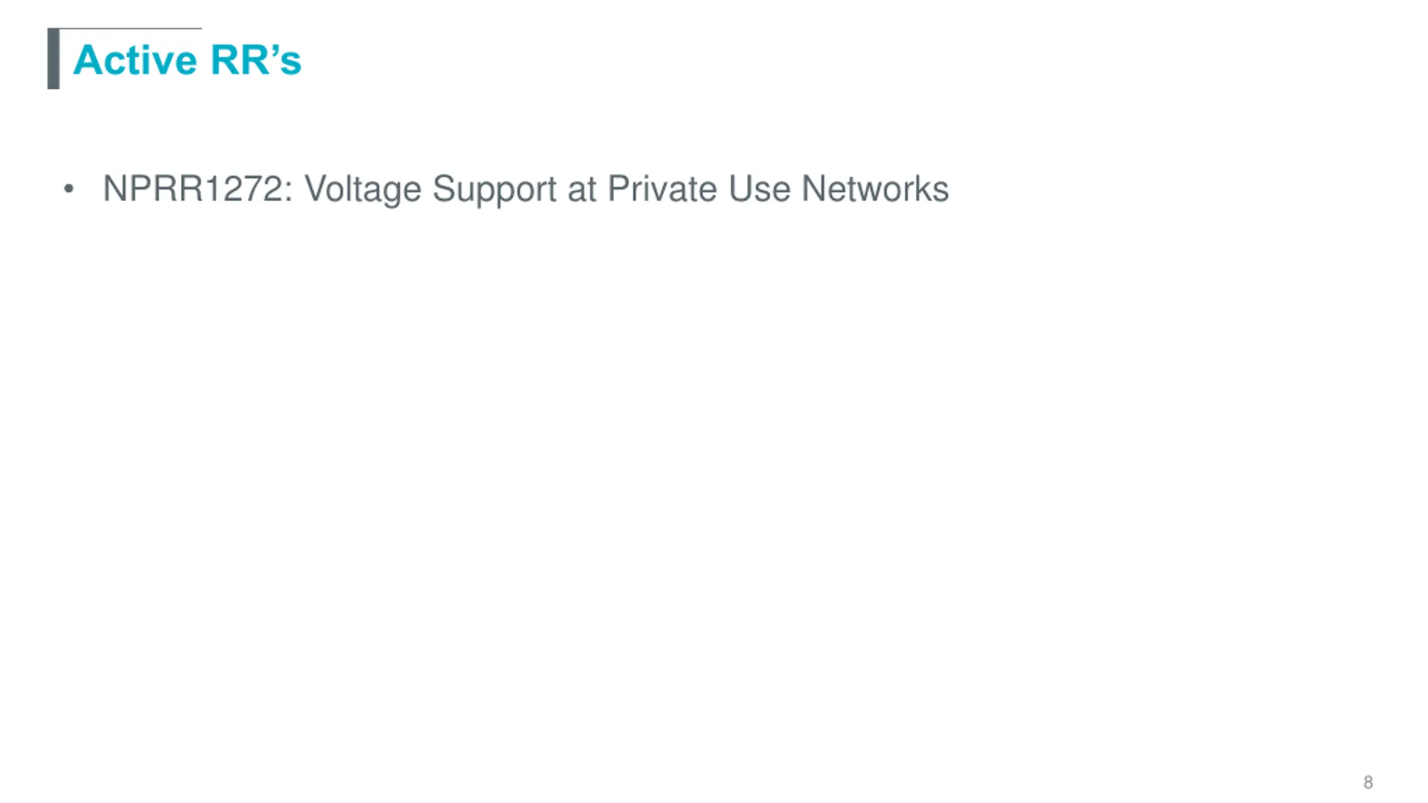Click "RR's" in the slide title
The width and height of the screenshot is (1428, 803).
[256, 60]
